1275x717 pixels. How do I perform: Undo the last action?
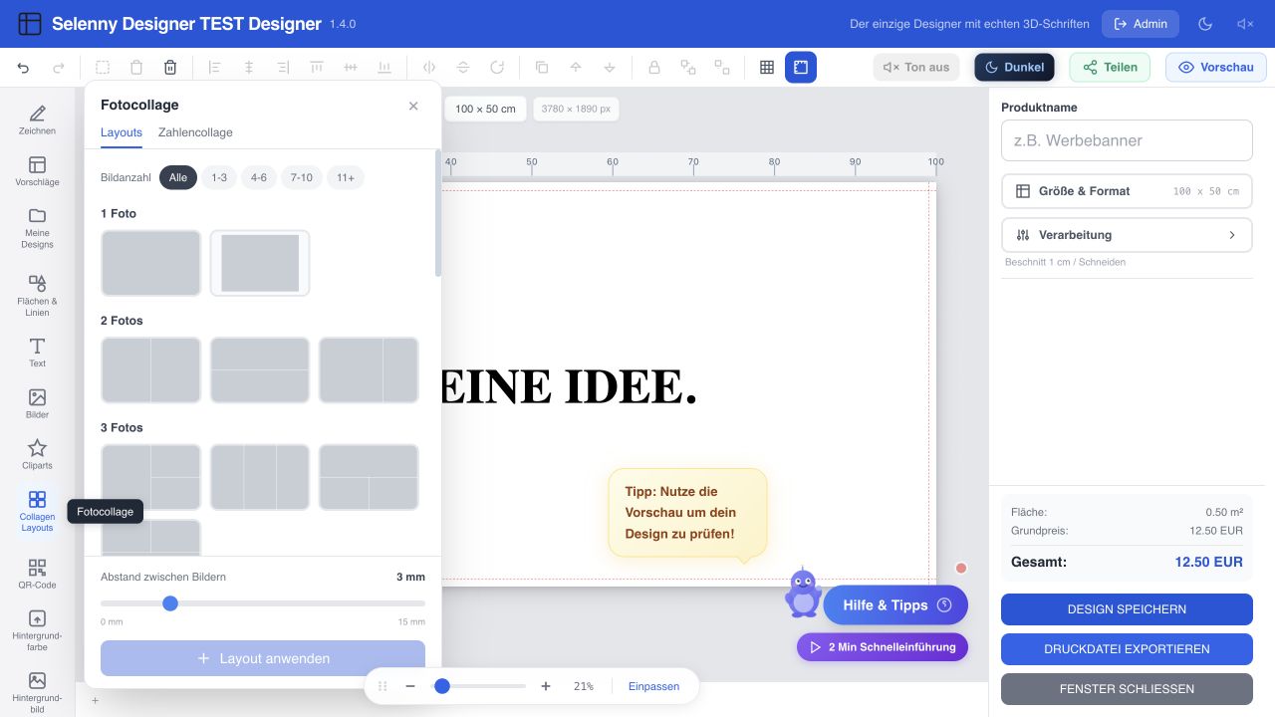24,68
